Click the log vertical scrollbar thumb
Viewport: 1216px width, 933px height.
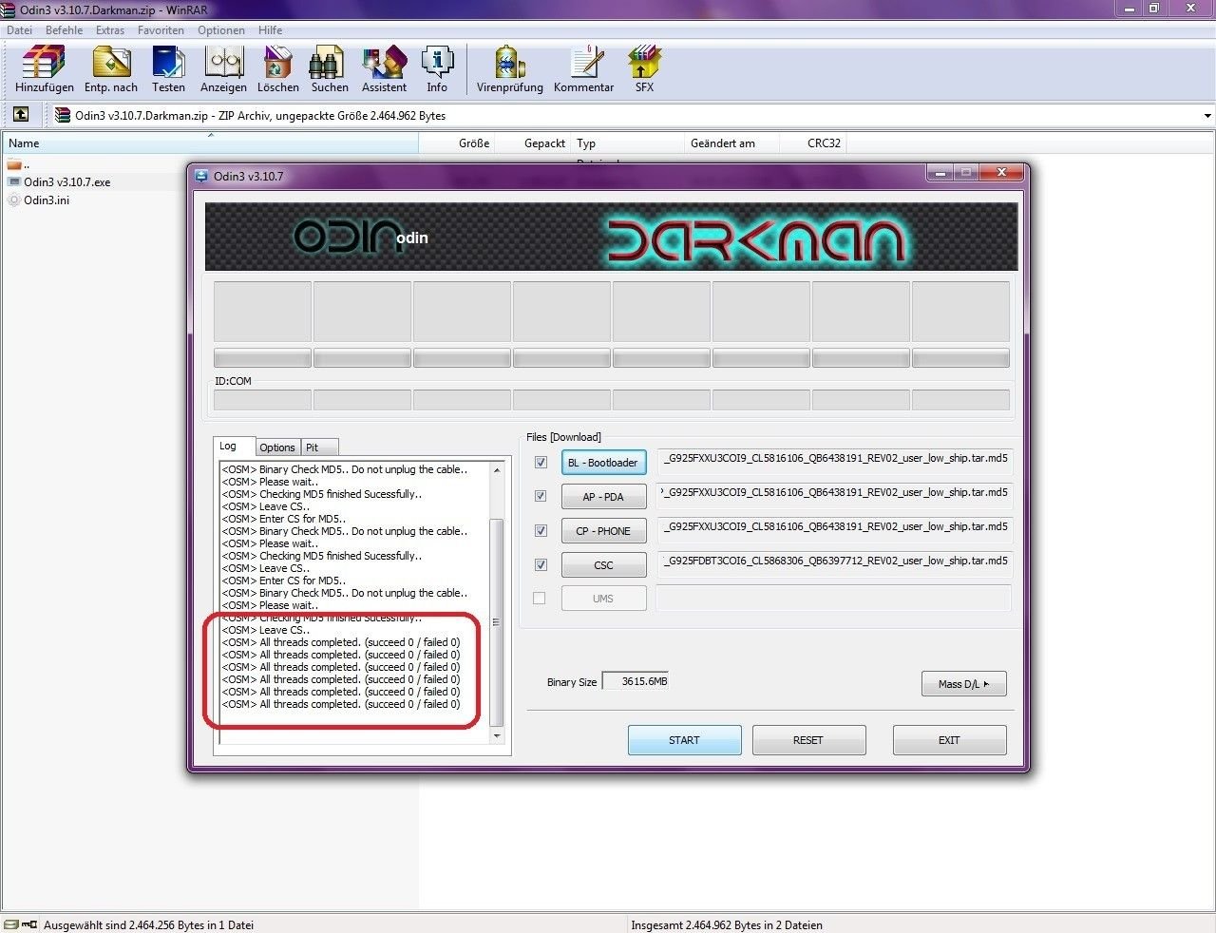click(x=496, y=621)
